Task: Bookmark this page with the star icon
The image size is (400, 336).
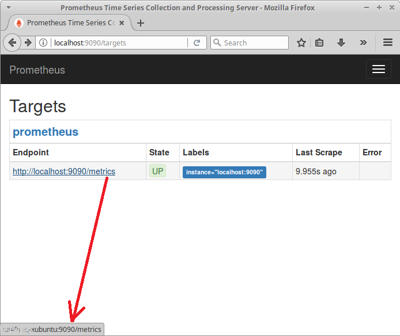Action: click(301, 43)
